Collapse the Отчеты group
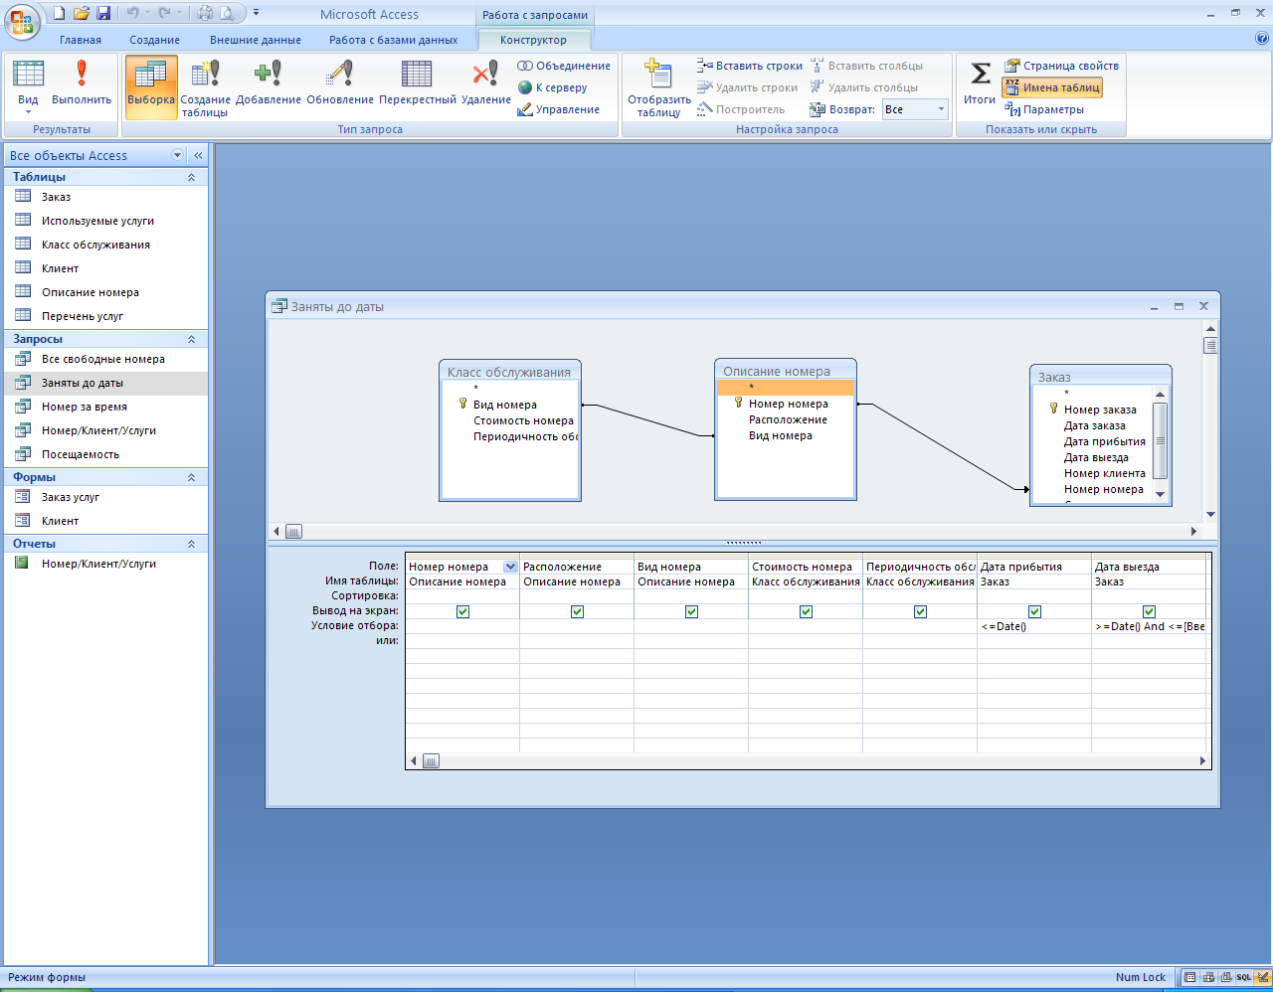This screenshot has width=1273, height=992. click(191, 544)
